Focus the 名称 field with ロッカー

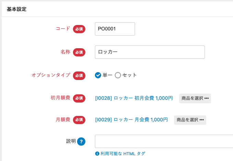(x=150, y=52)
